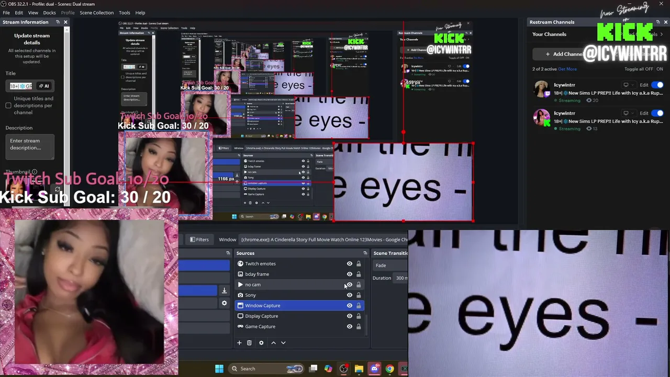This screenshot has width=670, height=377.
Task: Click the stream Title input field
Action: [x=21, y=86]
